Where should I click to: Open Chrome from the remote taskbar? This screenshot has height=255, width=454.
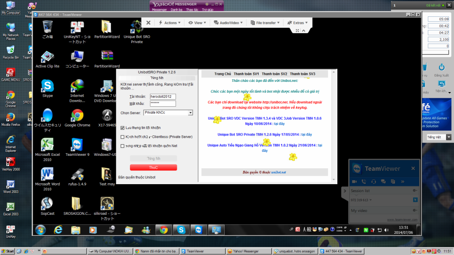click(x=164, y=230)
